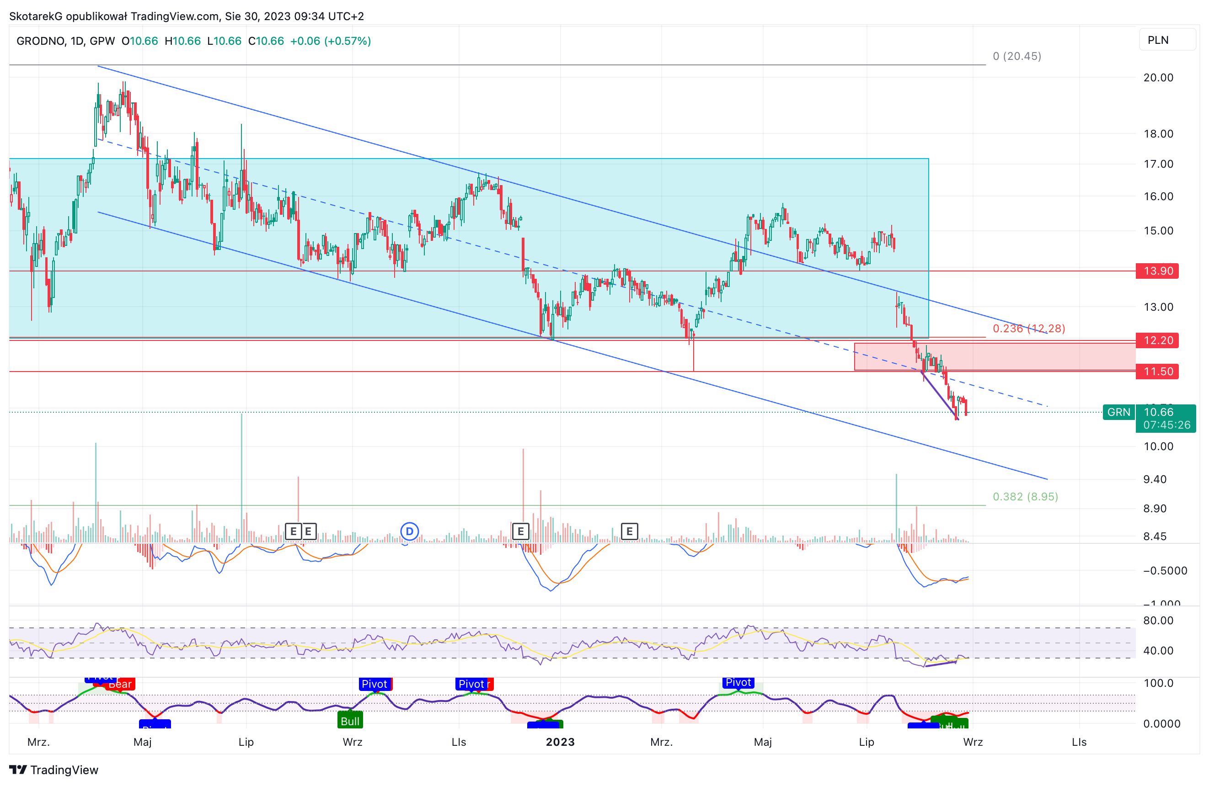Click the SkotarekG publication header text
Screen dimensions: 1209x786
187,16
